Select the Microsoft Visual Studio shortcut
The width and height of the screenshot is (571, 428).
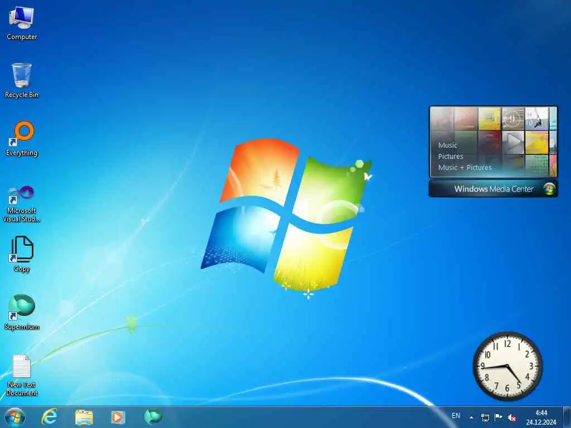[22, 204]
